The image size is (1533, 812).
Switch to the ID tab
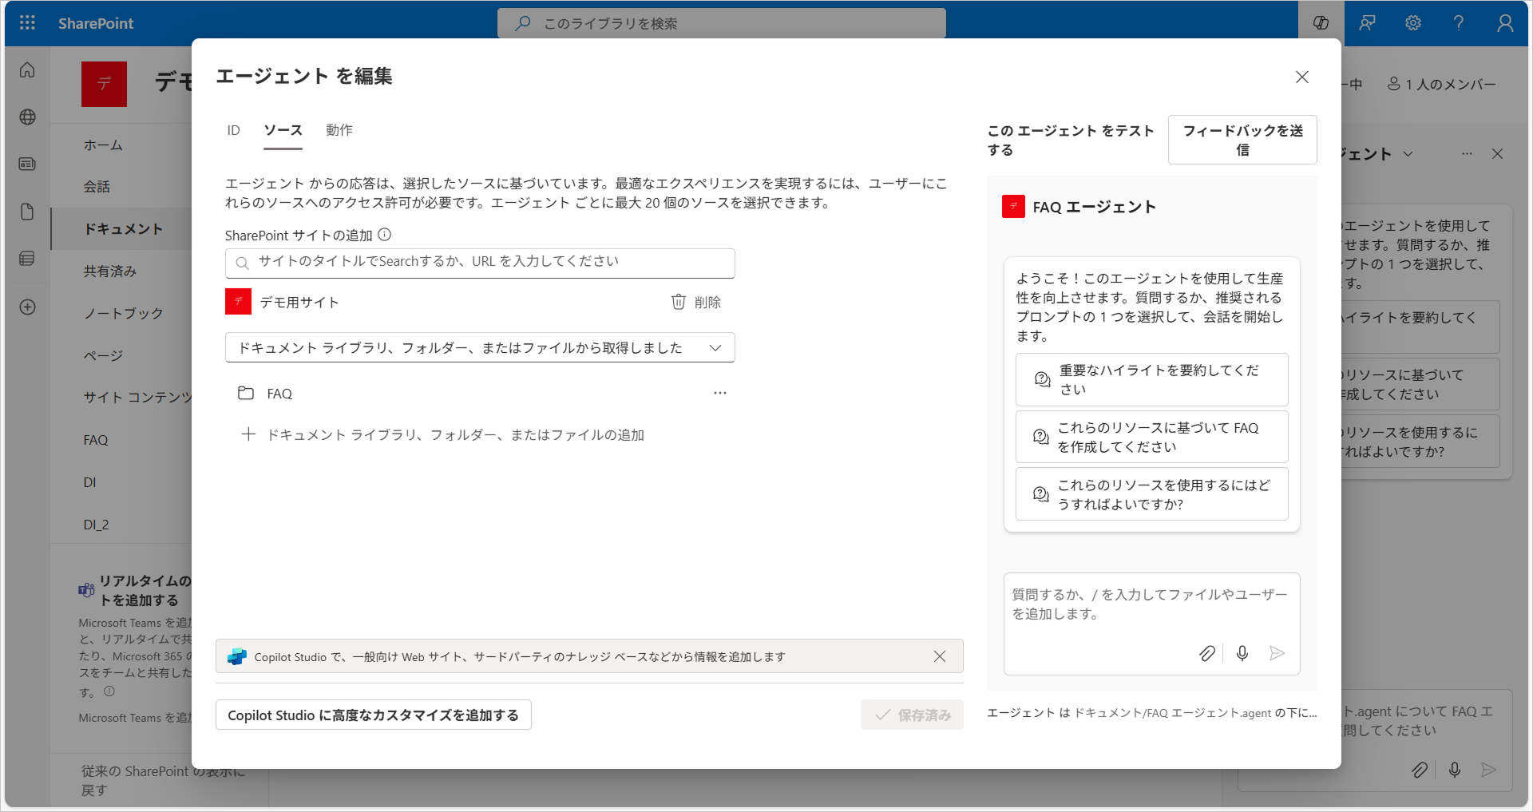click(233, 130)
